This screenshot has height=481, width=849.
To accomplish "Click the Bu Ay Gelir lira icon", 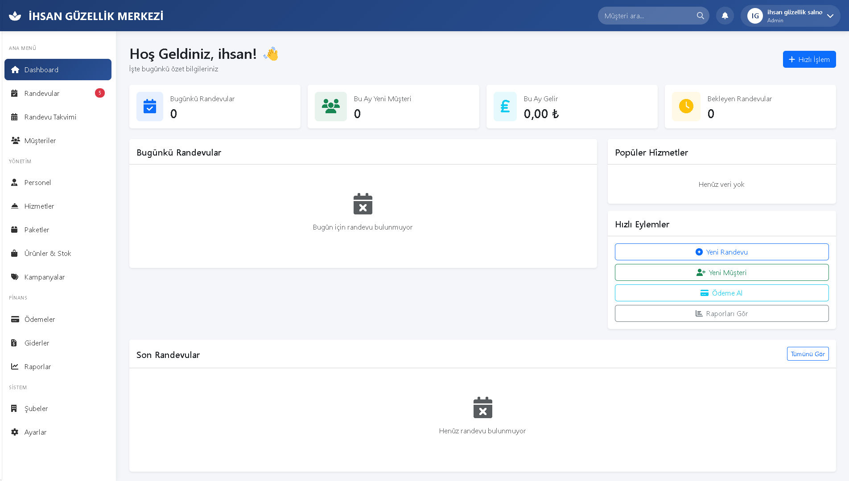I will (505, 107).
